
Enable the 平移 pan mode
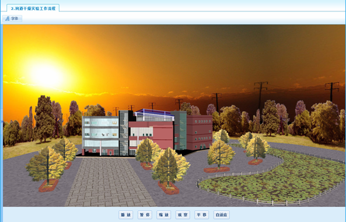[x=202, y=215]
